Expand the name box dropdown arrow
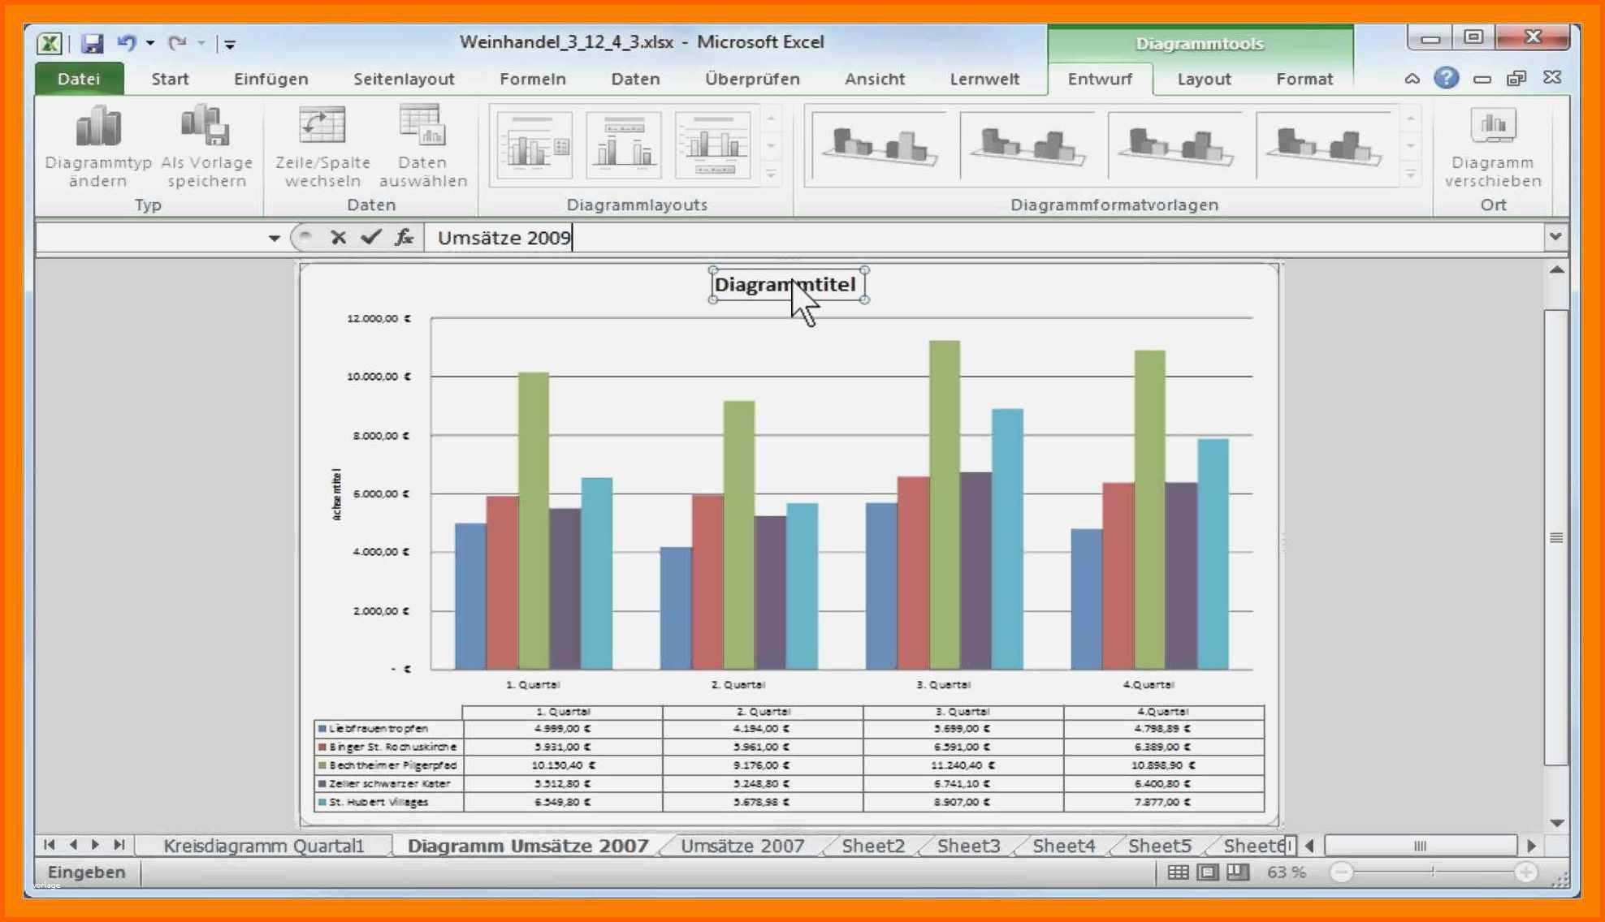The height and width of the screenshot is (922, 1605). pos(274,238)
